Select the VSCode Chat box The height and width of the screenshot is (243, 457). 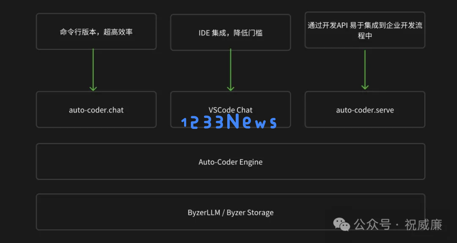[x=231, y=109]
